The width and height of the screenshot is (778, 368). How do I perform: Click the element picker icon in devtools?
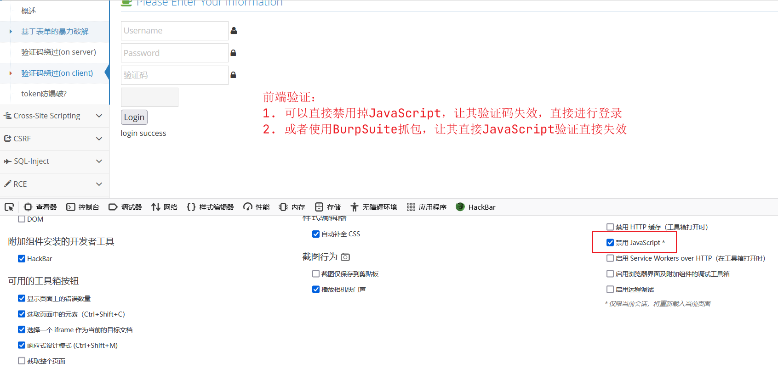coord(9,207)
